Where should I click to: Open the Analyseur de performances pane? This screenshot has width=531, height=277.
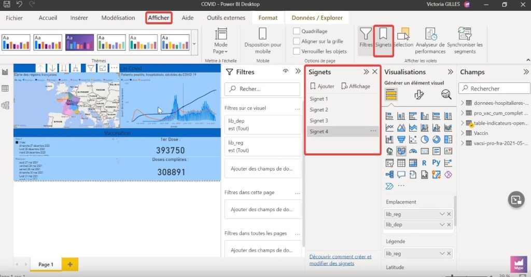pyautogui.click(x=430, y=40)
